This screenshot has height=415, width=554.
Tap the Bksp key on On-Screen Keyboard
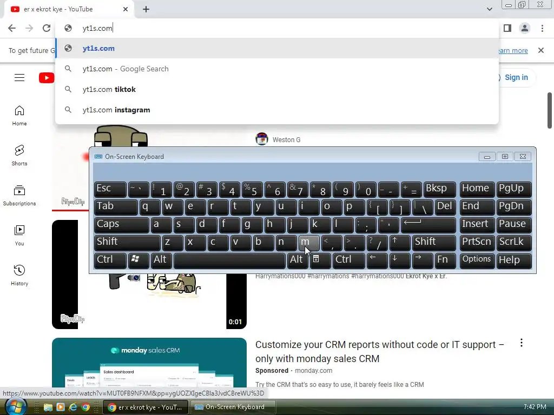pyautogui.click(x=440, y=189)
